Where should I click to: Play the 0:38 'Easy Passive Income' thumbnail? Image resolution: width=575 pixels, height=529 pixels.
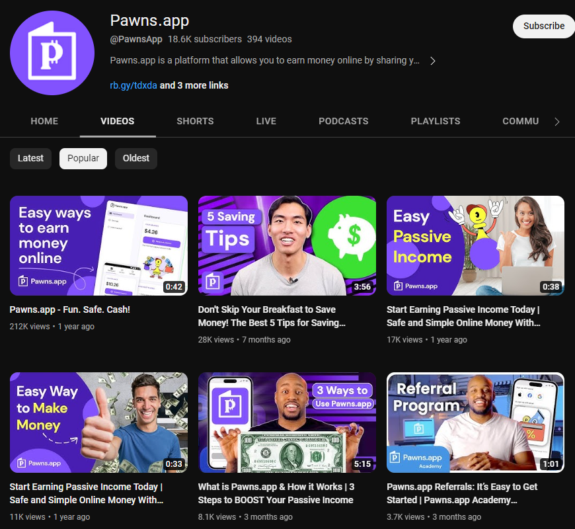[476, 245]
